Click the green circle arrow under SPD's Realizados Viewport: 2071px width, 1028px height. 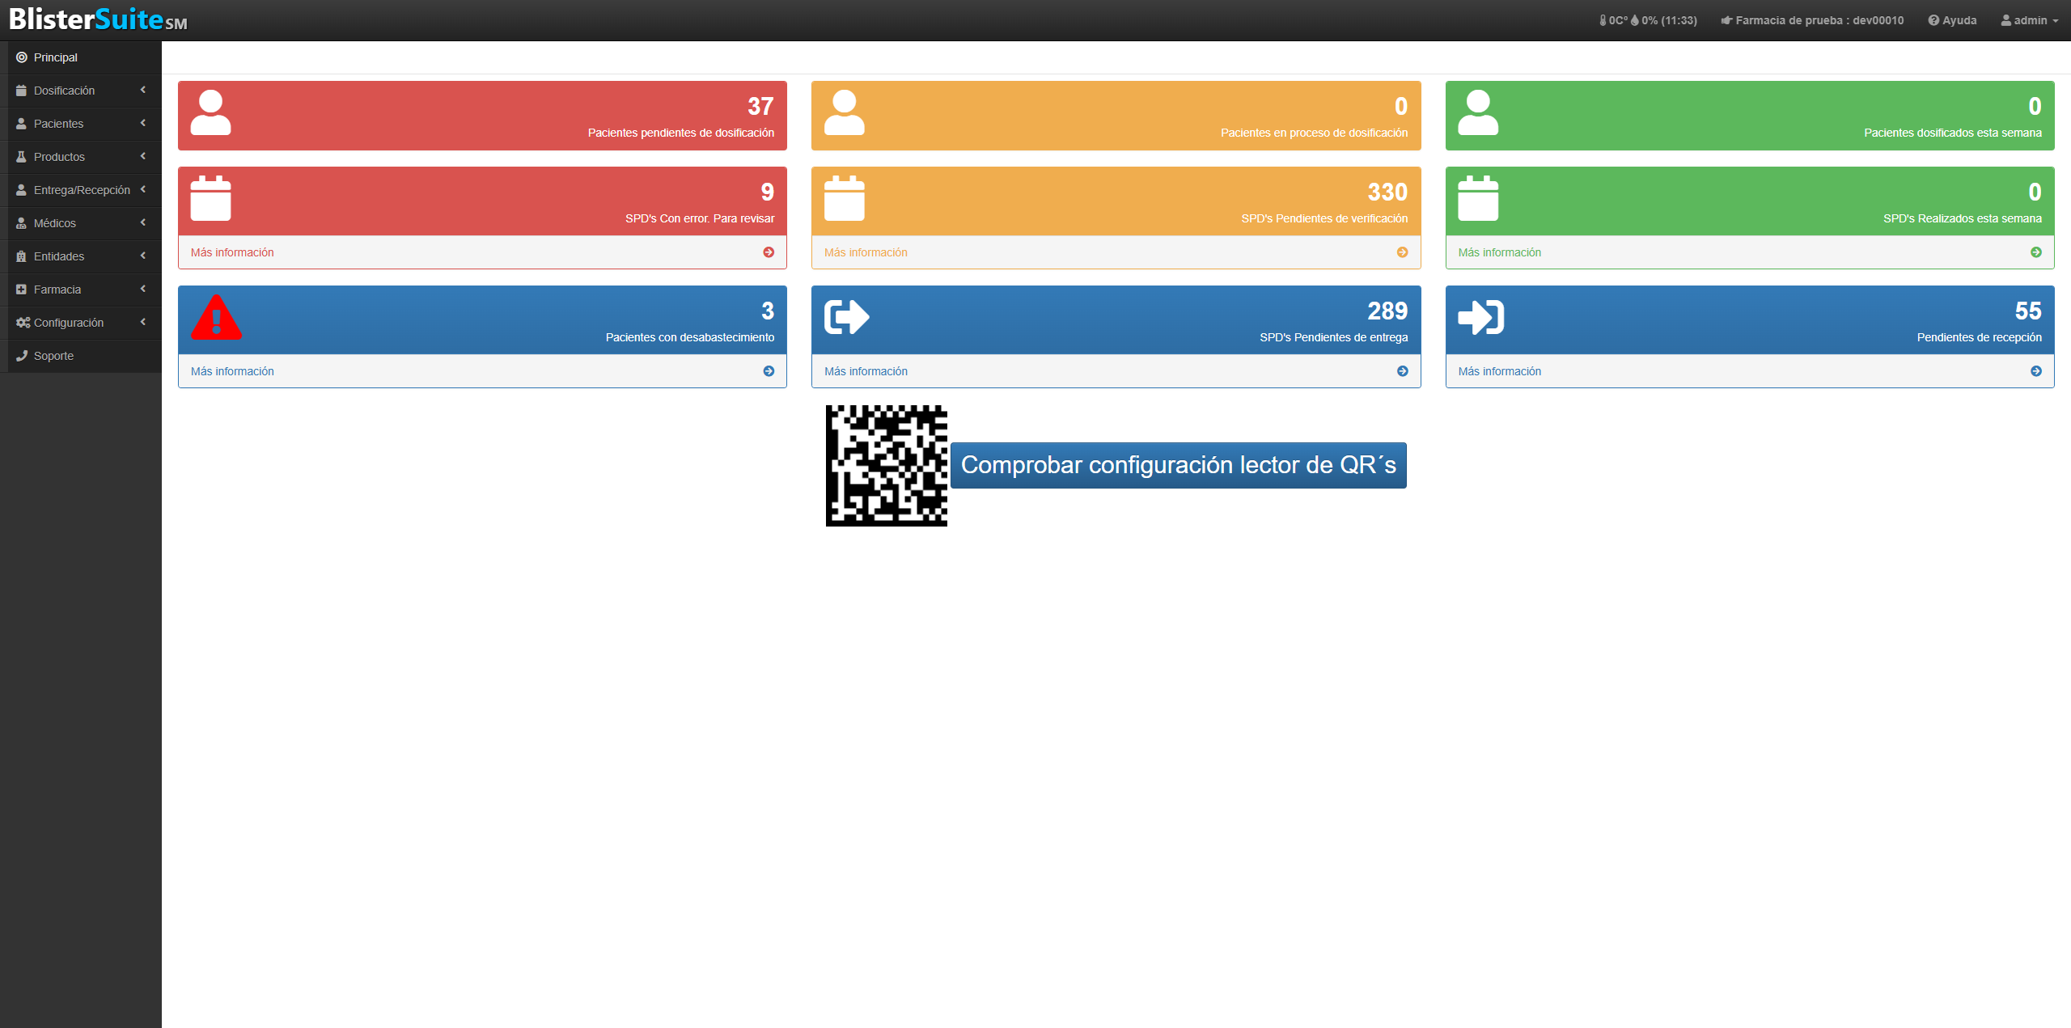point(2035,252)
